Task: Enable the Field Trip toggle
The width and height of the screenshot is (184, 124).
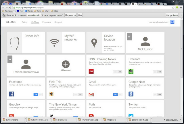Action: click(x=78, y=95)
